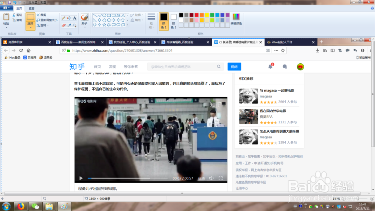Seek on the video progress bar
The width and height of the screenshot is (375, 211).
[128, 178]
